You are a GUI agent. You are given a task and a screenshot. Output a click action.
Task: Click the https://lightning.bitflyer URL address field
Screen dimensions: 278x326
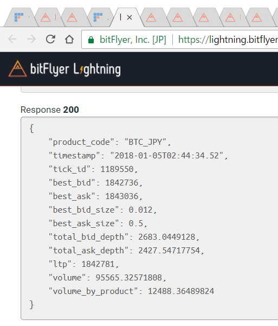pos(228,40)
